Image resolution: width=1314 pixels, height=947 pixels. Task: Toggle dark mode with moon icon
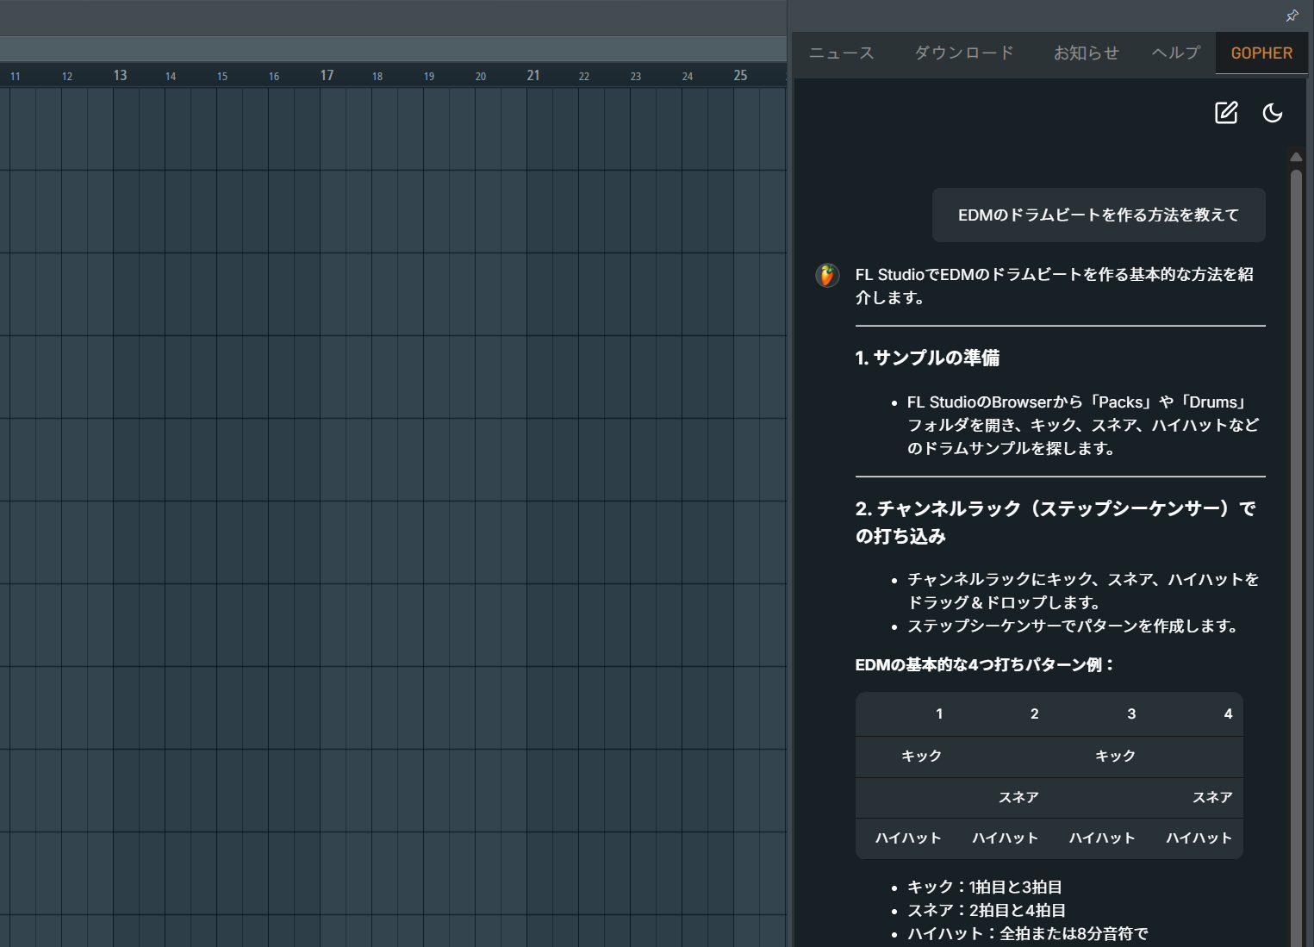(x=1273, y=113)
